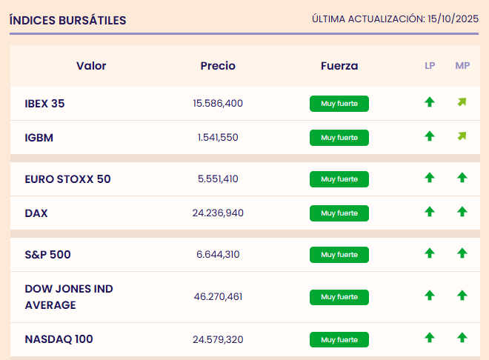489x360 pixels.
Task: Click the NASDAQ 100 LP up arrow
Action: 429,338
